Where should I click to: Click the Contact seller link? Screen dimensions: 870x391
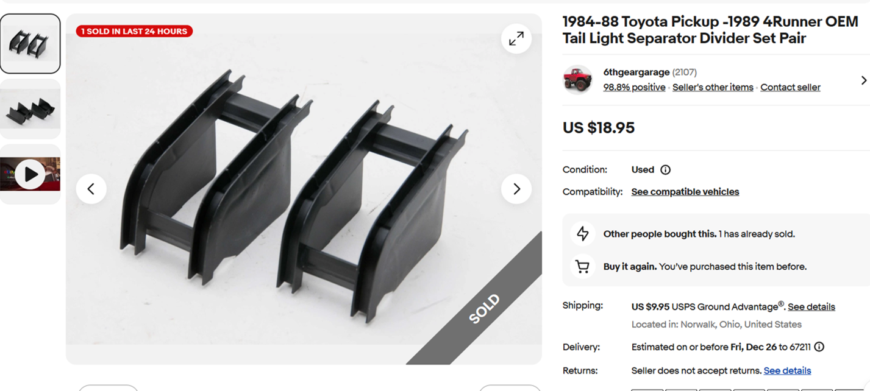[x=790, y=87]
